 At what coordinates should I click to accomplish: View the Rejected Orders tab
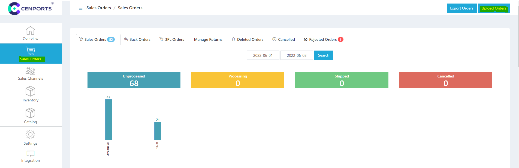(323, 39)
